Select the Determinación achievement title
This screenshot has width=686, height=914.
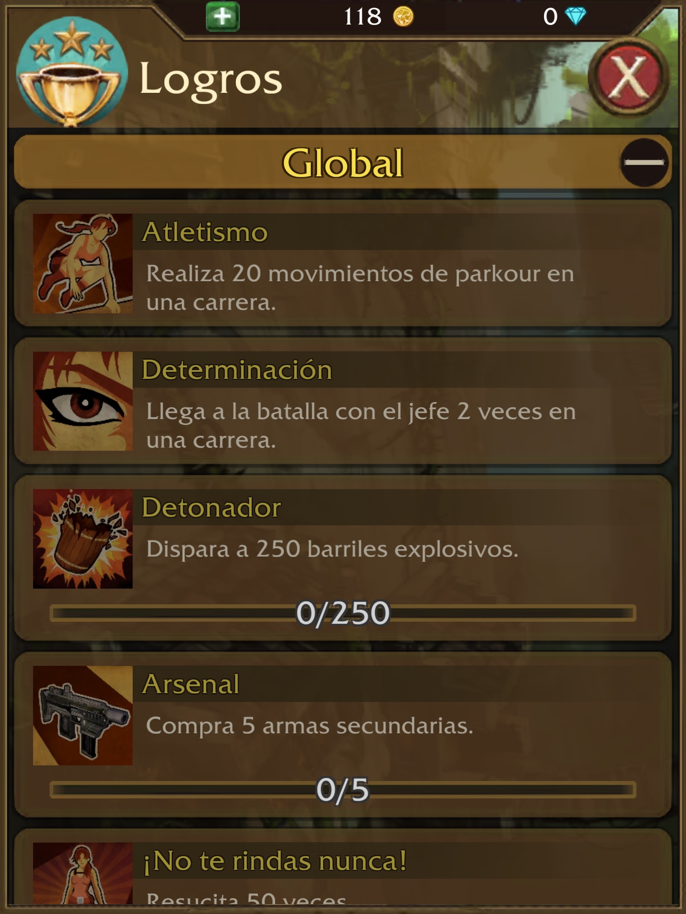[x=237, y=370]
